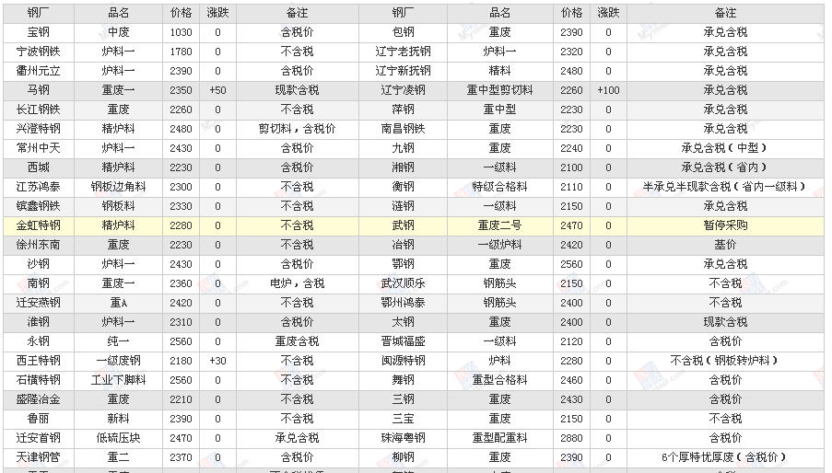Click the 6个厚特优厚度 remark for 柳钢
This screenshot has width=832, height=473.
tap(725, 457)
